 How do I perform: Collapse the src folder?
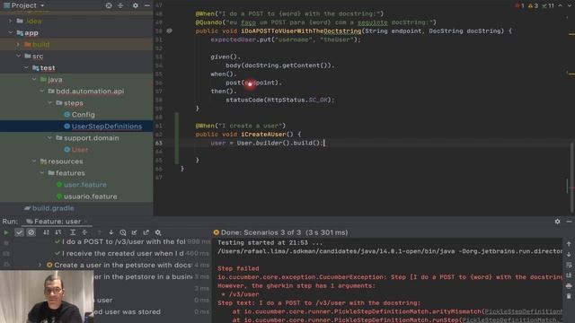(18, 56)
